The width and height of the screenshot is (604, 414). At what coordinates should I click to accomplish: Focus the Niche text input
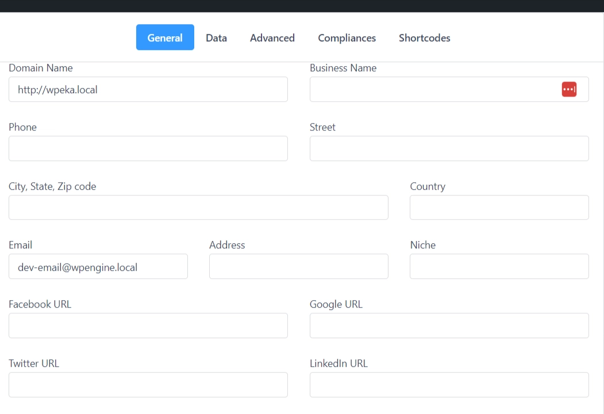[x=499, y=267]
